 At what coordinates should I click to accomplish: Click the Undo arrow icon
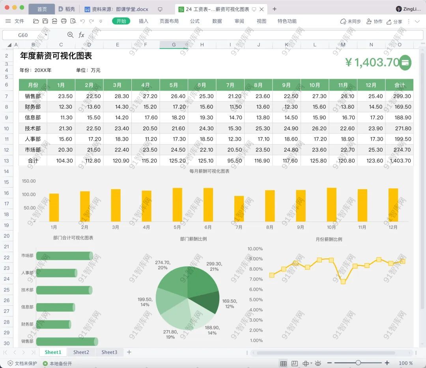click(x=82, y=21)
